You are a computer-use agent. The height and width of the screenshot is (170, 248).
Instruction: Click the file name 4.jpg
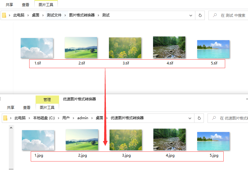pyautogui.click(x=170, y=155)
